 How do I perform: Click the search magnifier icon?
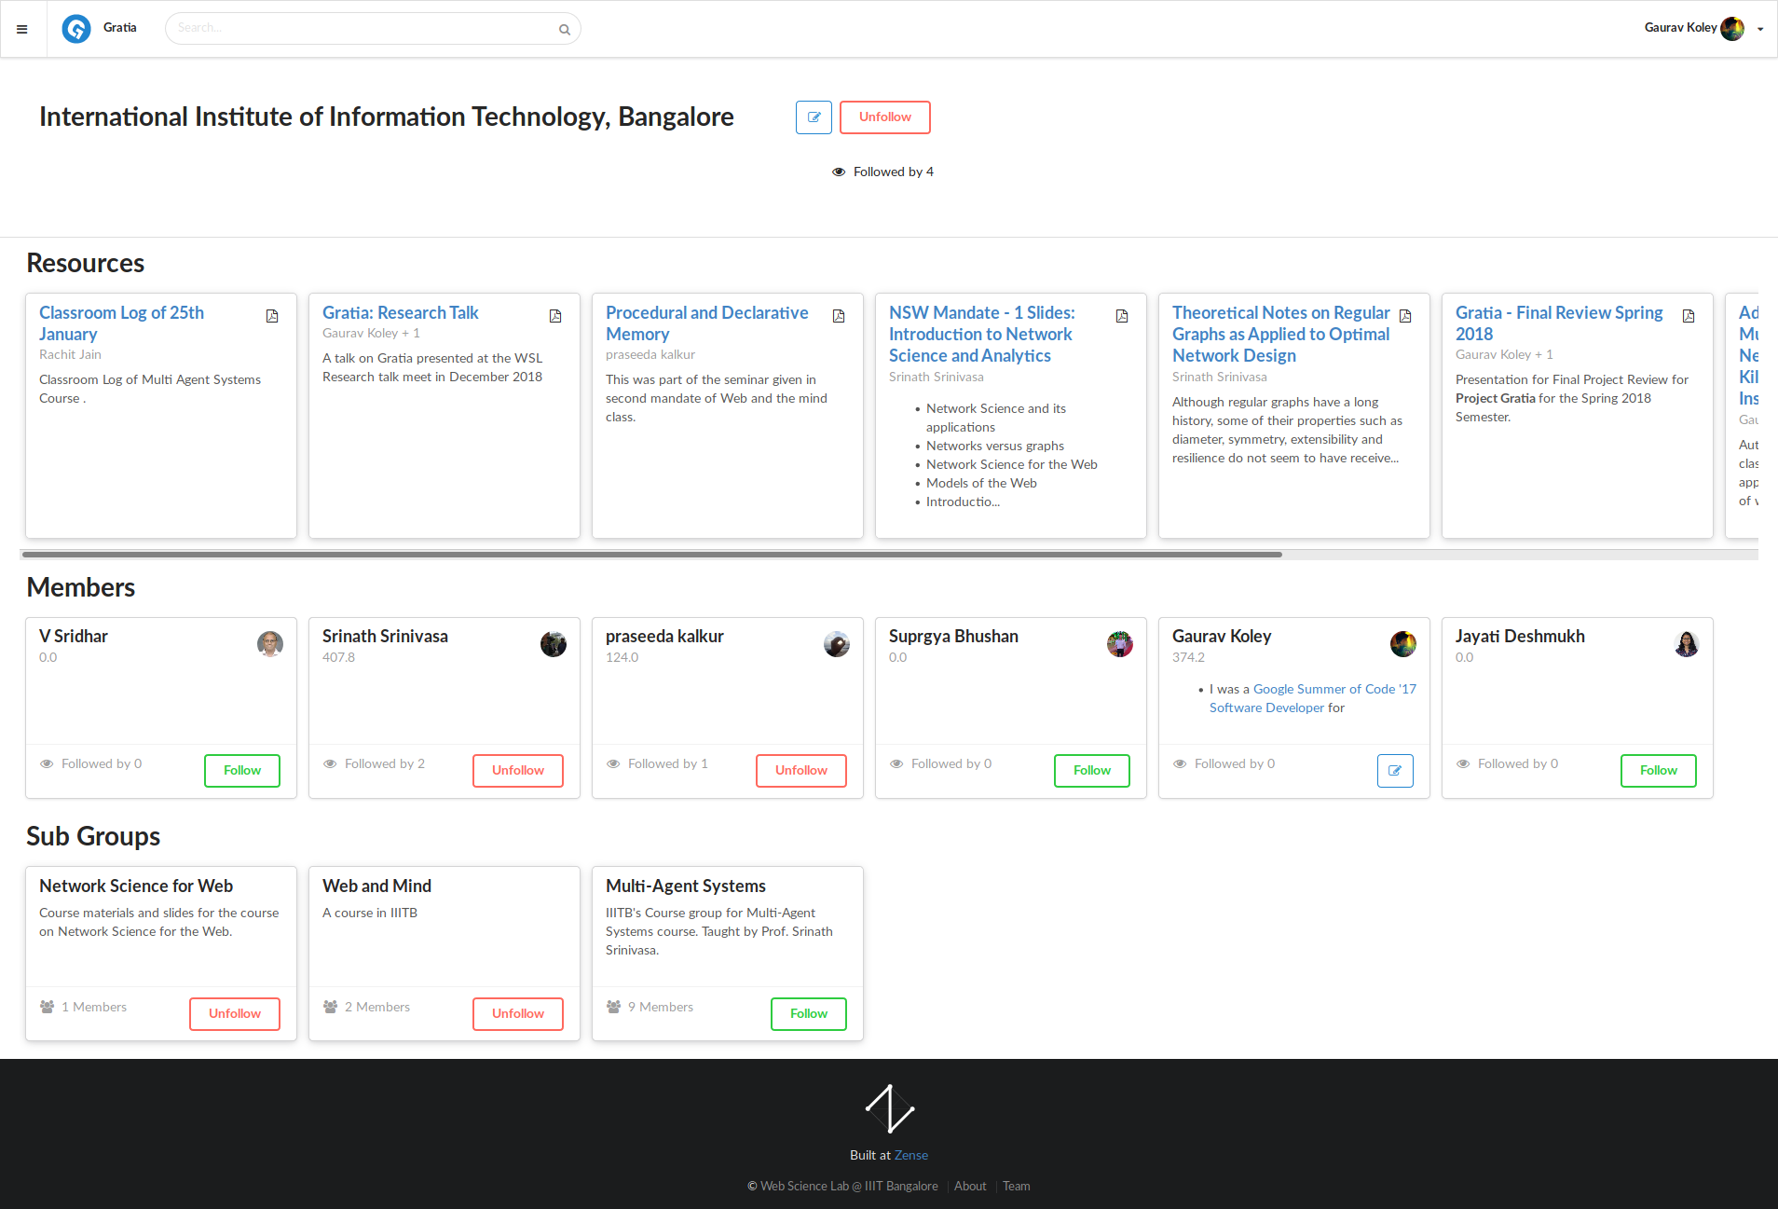[564, 29]
